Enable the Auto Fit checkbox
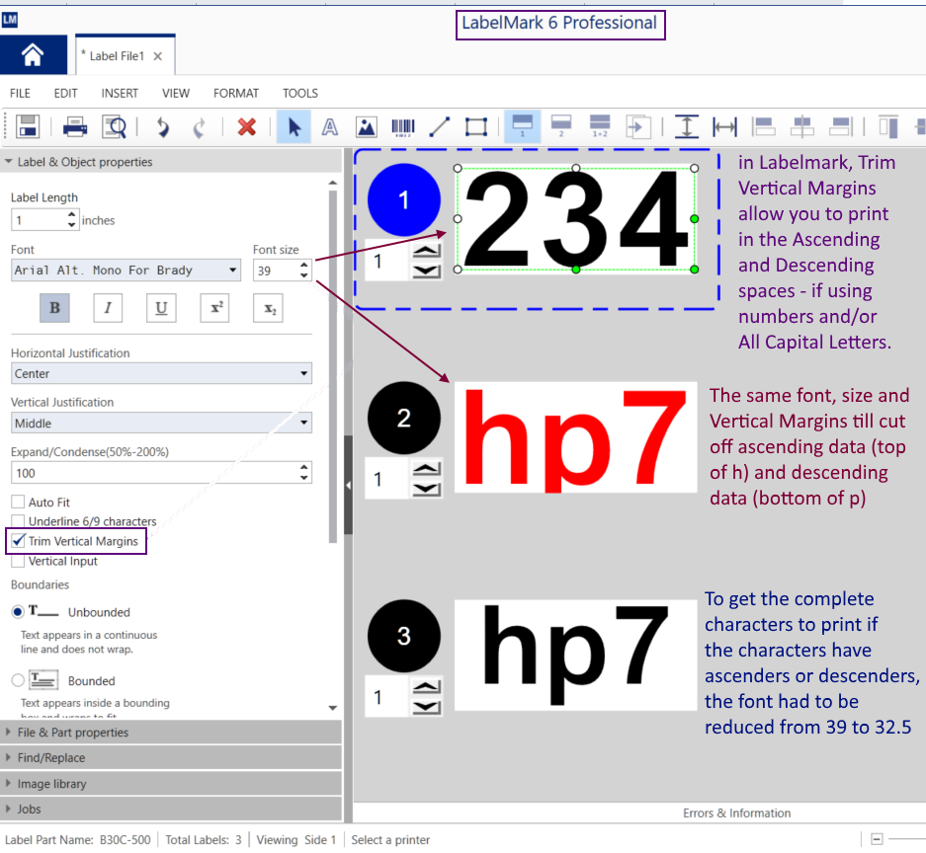Viewport: 926px width, 853px height. (18, 502)
